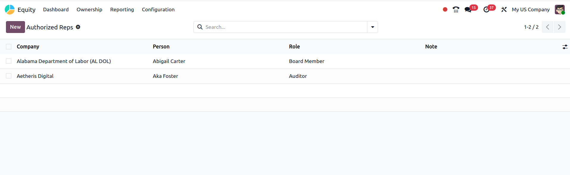The image size is (570, 175).
Task: Open the Reporting menu
Action: tap(122, 10)
